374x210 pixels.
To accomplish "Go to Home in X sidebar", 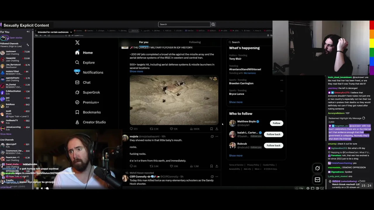I will coord(84,53).
